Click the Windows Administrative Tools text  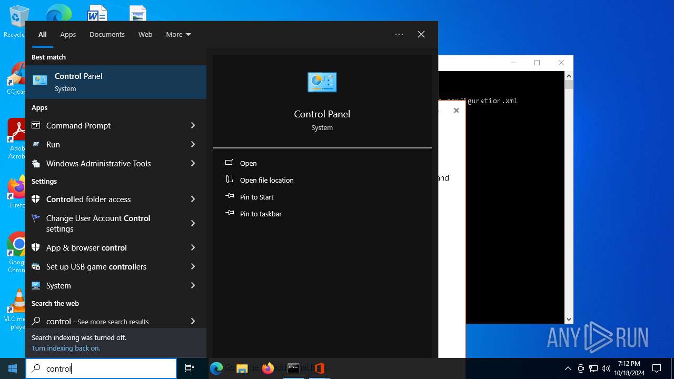tap(98, 163)
